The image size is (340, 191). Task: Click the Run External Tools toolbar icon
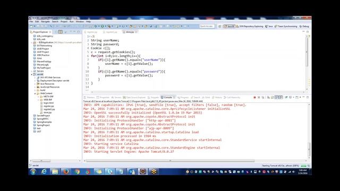(x=109, y=27)
